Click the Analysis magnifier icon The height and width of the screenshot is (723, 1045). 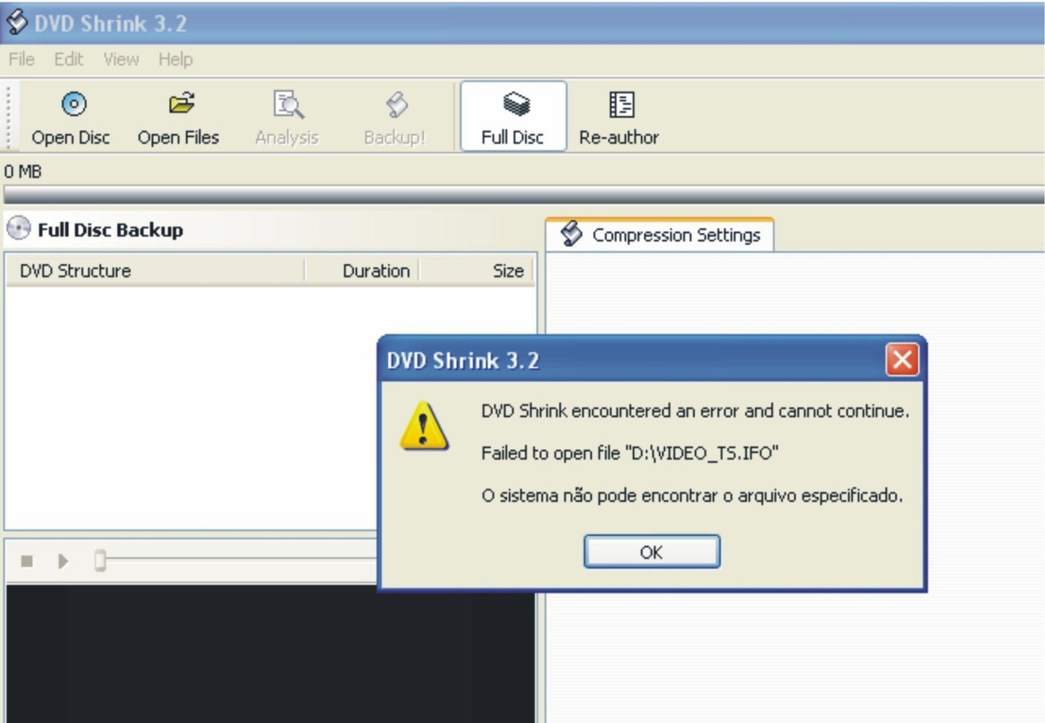click(x=288, y=105)
